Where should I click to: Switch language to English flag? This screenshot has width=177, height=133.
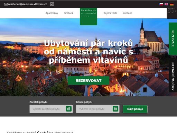pyautogui.click(x=166, y=4)
